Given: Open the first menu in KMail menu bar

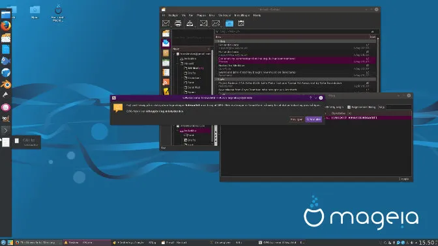Looking at the screenshot, I should pos(164,16).
